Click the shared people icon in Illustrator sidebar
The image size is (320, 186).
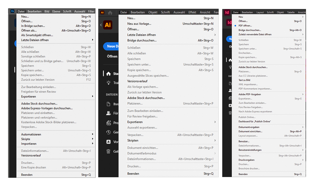108,113
